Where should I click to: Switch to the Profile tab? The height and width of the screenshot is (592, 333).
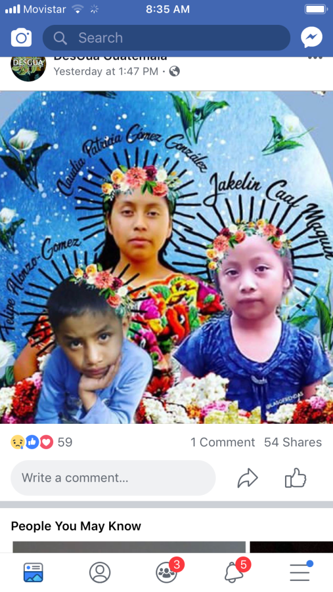pyautogui.click(x=99, y=572)
